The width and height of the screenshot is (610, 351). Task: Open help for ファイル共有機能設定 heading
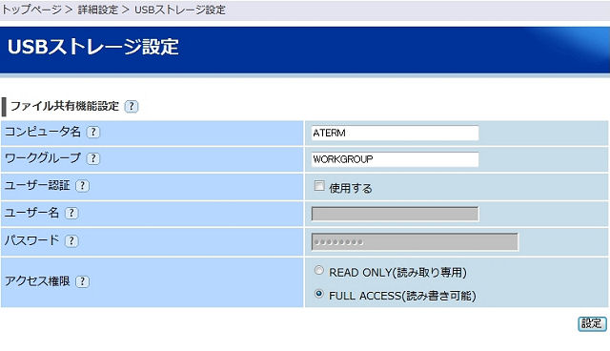pyautogui.click(x=132, y=106)
